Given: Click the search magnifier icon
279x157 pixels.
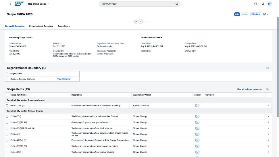Looking at the screenshot, I should 177,4.
